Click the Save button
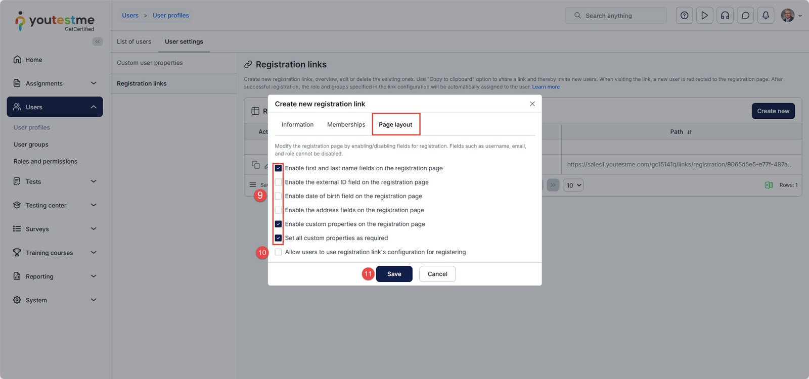Image resolution: width=809 pixels, height=379 pixels. pyautogui.click(x=394, y=274)
